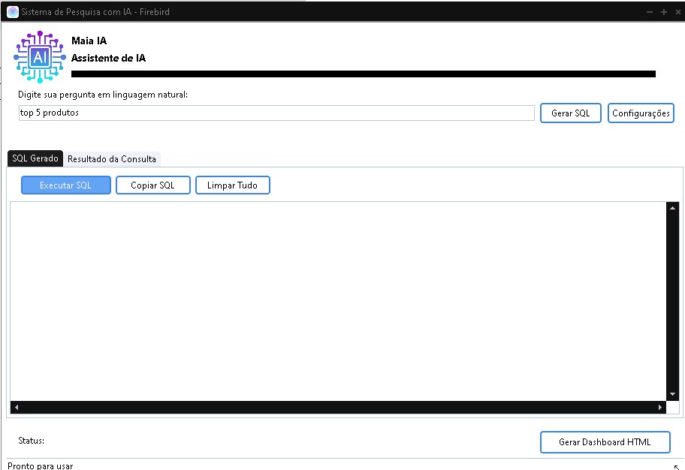Image resolution: width=685 pixels, height=470 pixels.
Task: Click the Gerar SQL button
Action: (x=571, y=113)
